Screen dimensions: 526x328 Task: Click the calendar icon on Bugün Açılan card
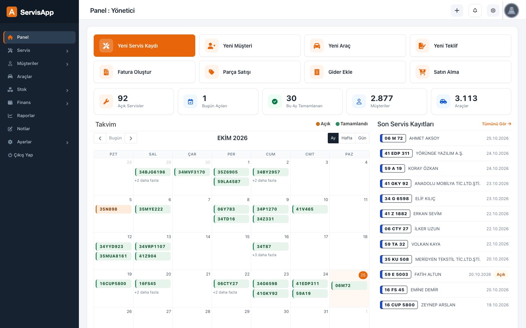coord(190,102)
